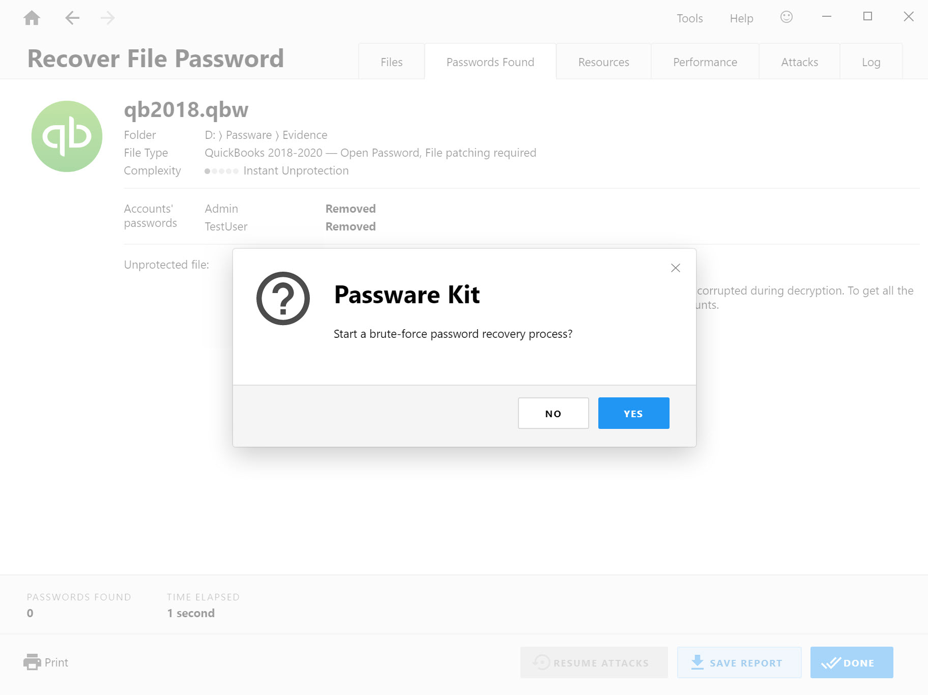This screenshot has height=695, width=928.
Task: Click the printer icon
Action: coord(32,662)
